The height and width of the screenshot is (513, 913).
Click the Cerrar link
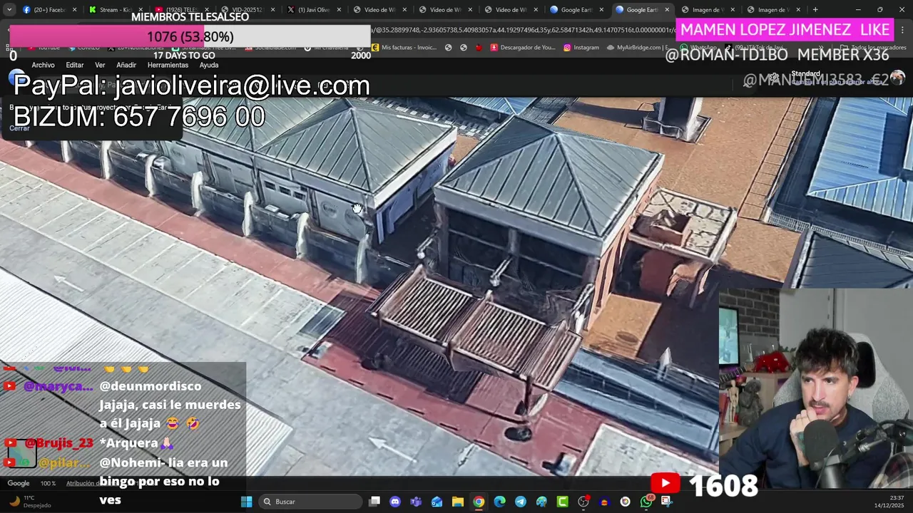(19, 128)
